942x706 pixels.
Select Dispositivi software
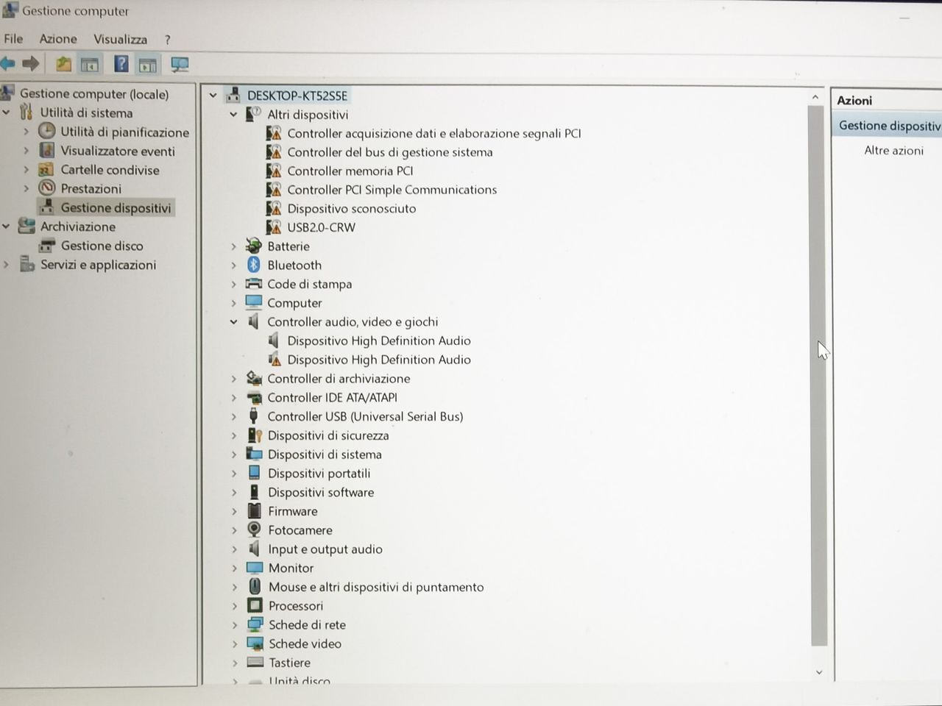click(321, 492)
